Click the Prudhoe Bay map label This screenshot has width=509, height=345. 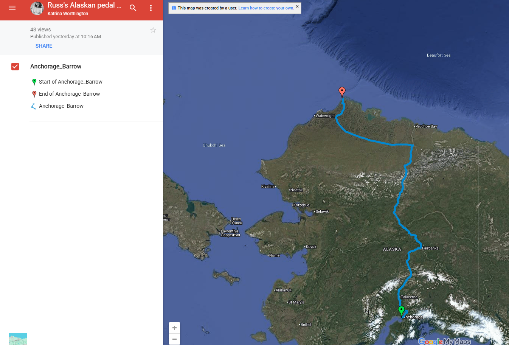pos(426,126)
